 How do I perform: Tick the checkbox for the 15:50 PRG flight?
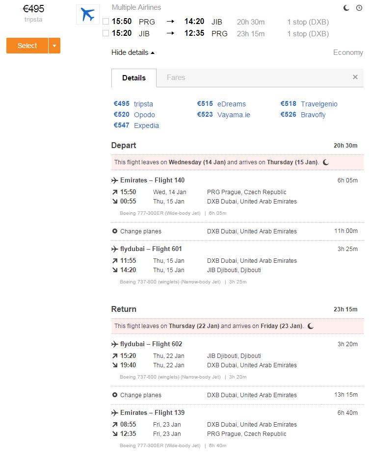click(x=106, y=21)
